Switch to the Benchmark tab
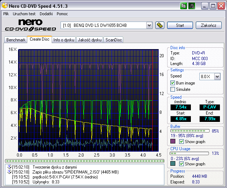 (16, 40)
